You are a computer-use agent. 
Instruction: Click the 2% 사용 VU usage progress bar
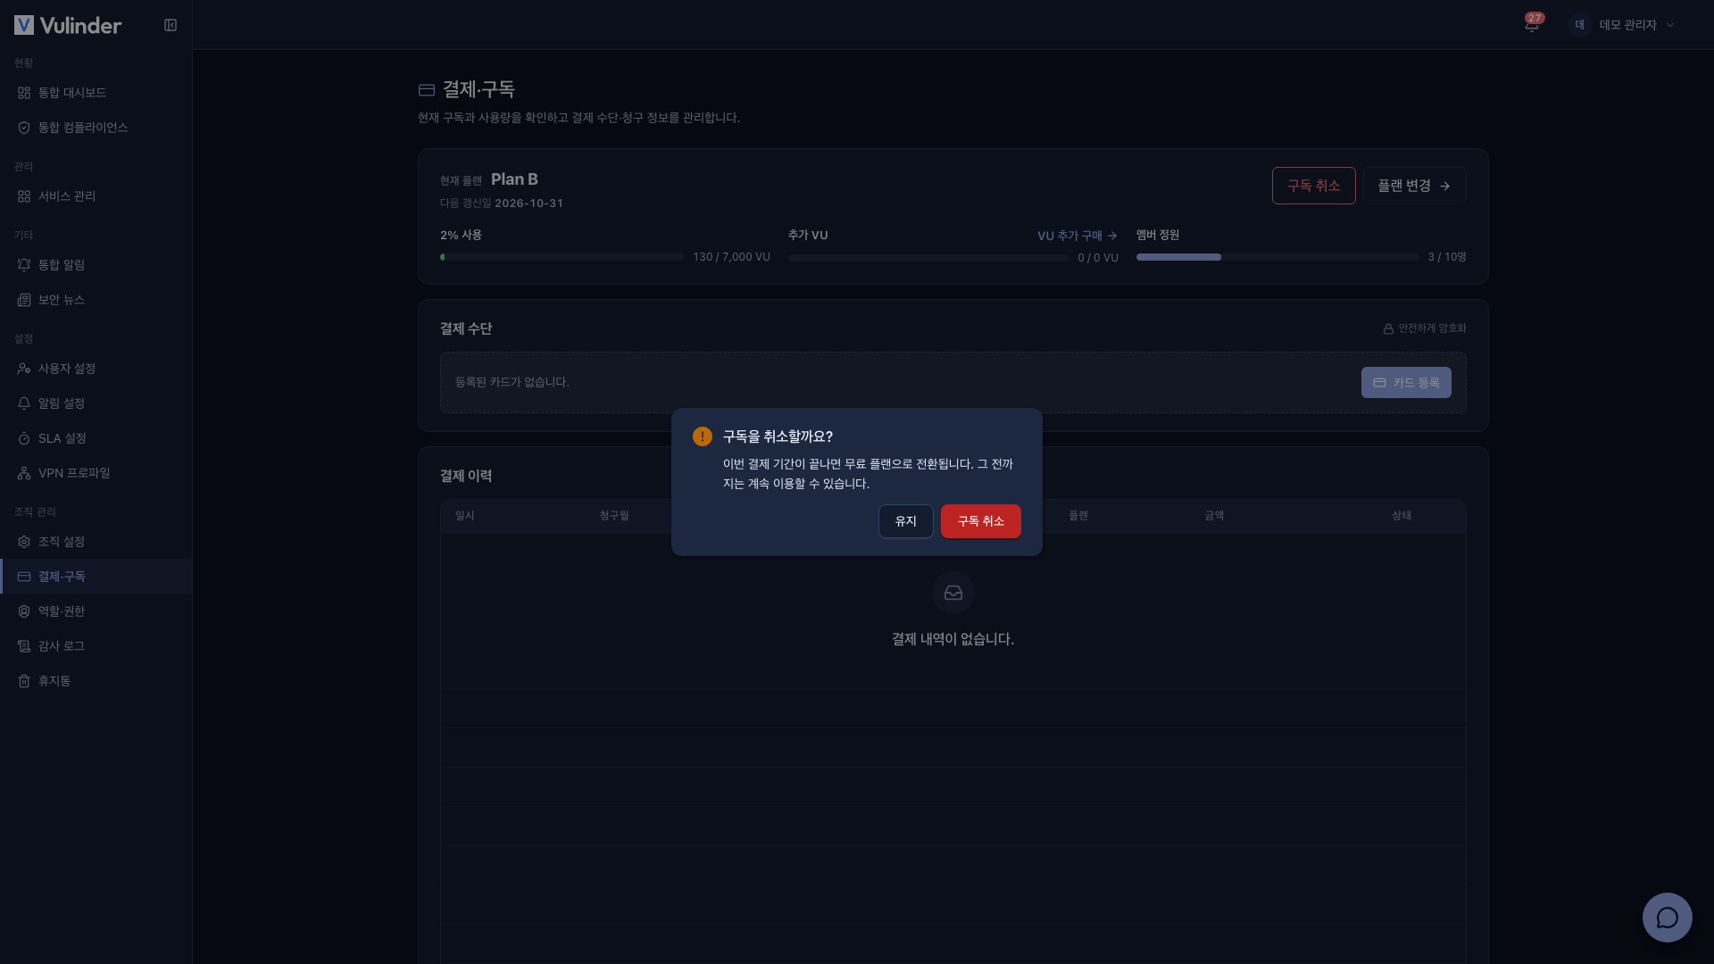pyautogui.click(x=562, y=257)
